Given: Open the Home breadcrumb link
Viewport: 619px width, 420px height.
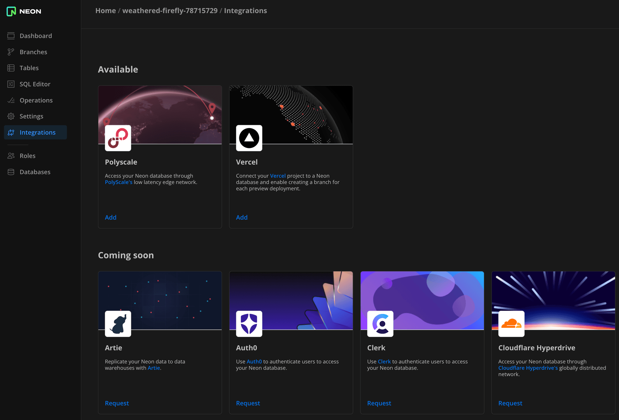Looking at the screenshot, I should tap(105, 10).
